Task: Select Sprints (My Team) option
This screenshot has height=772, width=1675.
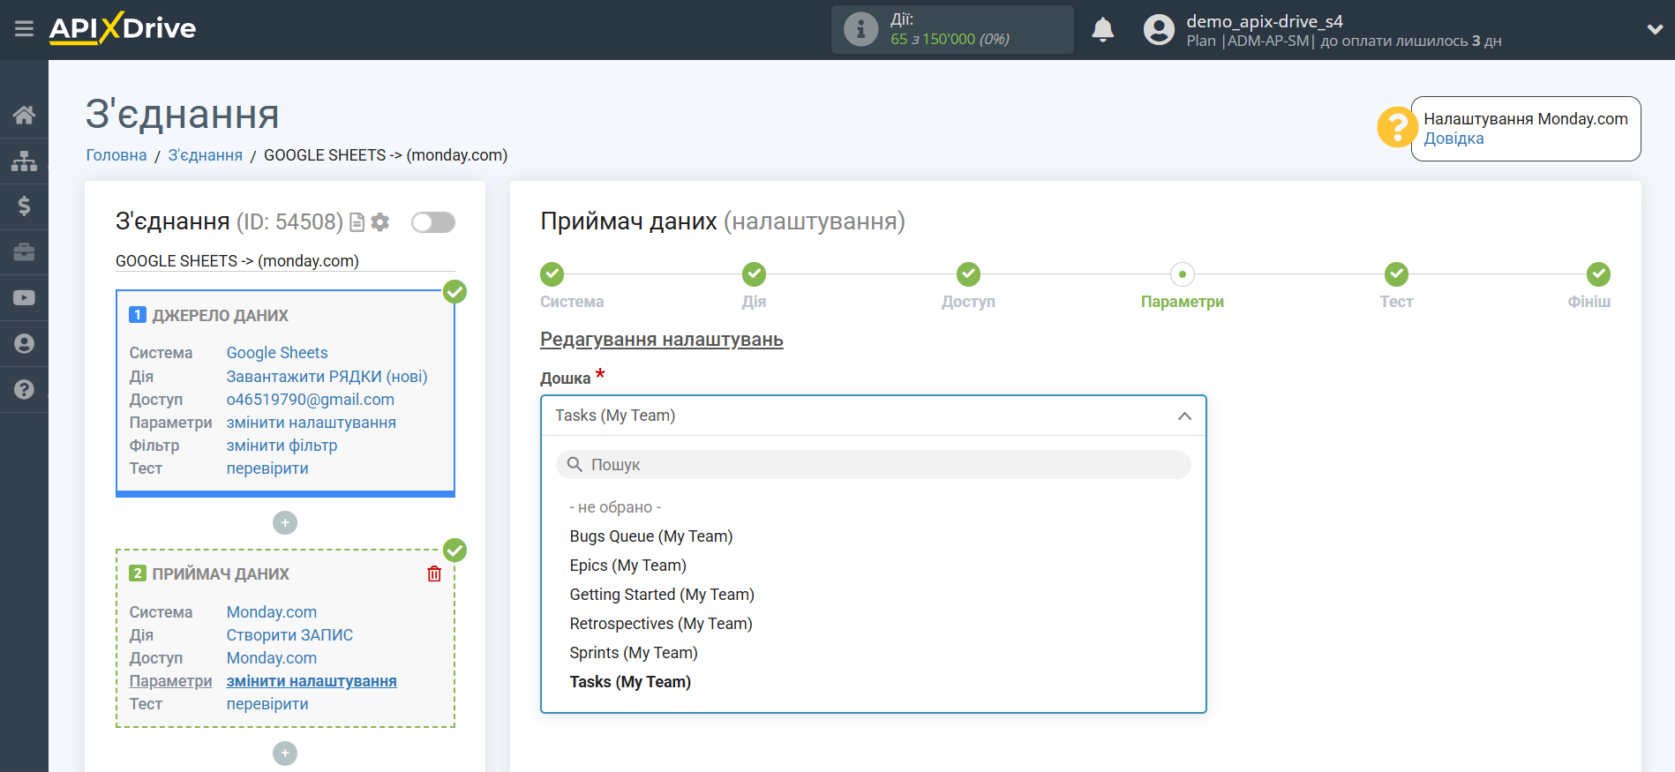Action: pos(634,653)
